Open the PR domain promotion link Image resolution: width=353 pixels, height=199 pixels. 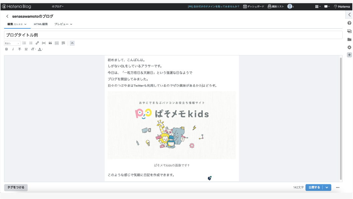(x=213, y=7)
